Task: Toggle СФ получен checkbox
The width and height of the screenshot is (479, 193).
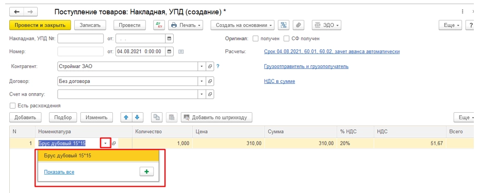Action: click(x=286, y=39)
